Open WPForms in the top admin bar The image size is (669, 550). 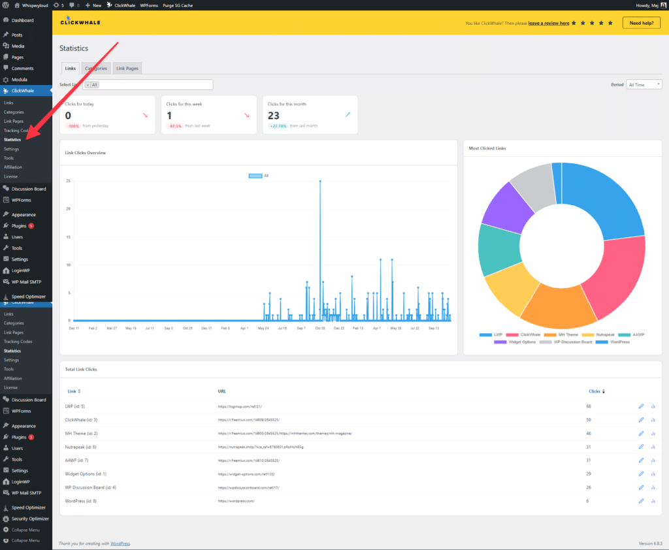coord(149,5)
